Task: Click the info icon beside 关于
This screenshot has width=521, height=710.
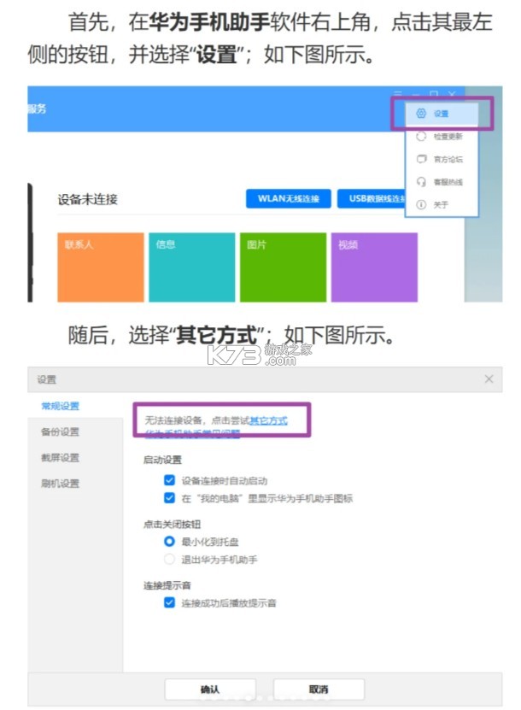Action: tap(421, 205)
